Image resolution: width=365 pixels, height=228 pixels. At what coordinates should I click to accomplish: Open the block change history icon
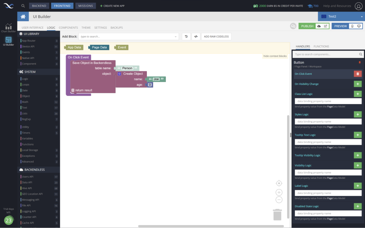(x=186, y=36)
